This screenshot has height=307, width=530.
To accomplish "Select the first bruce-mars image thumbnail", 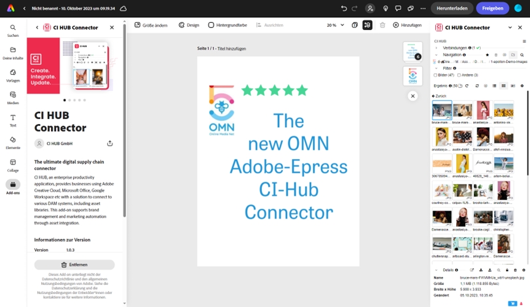I will coord(442,111).
